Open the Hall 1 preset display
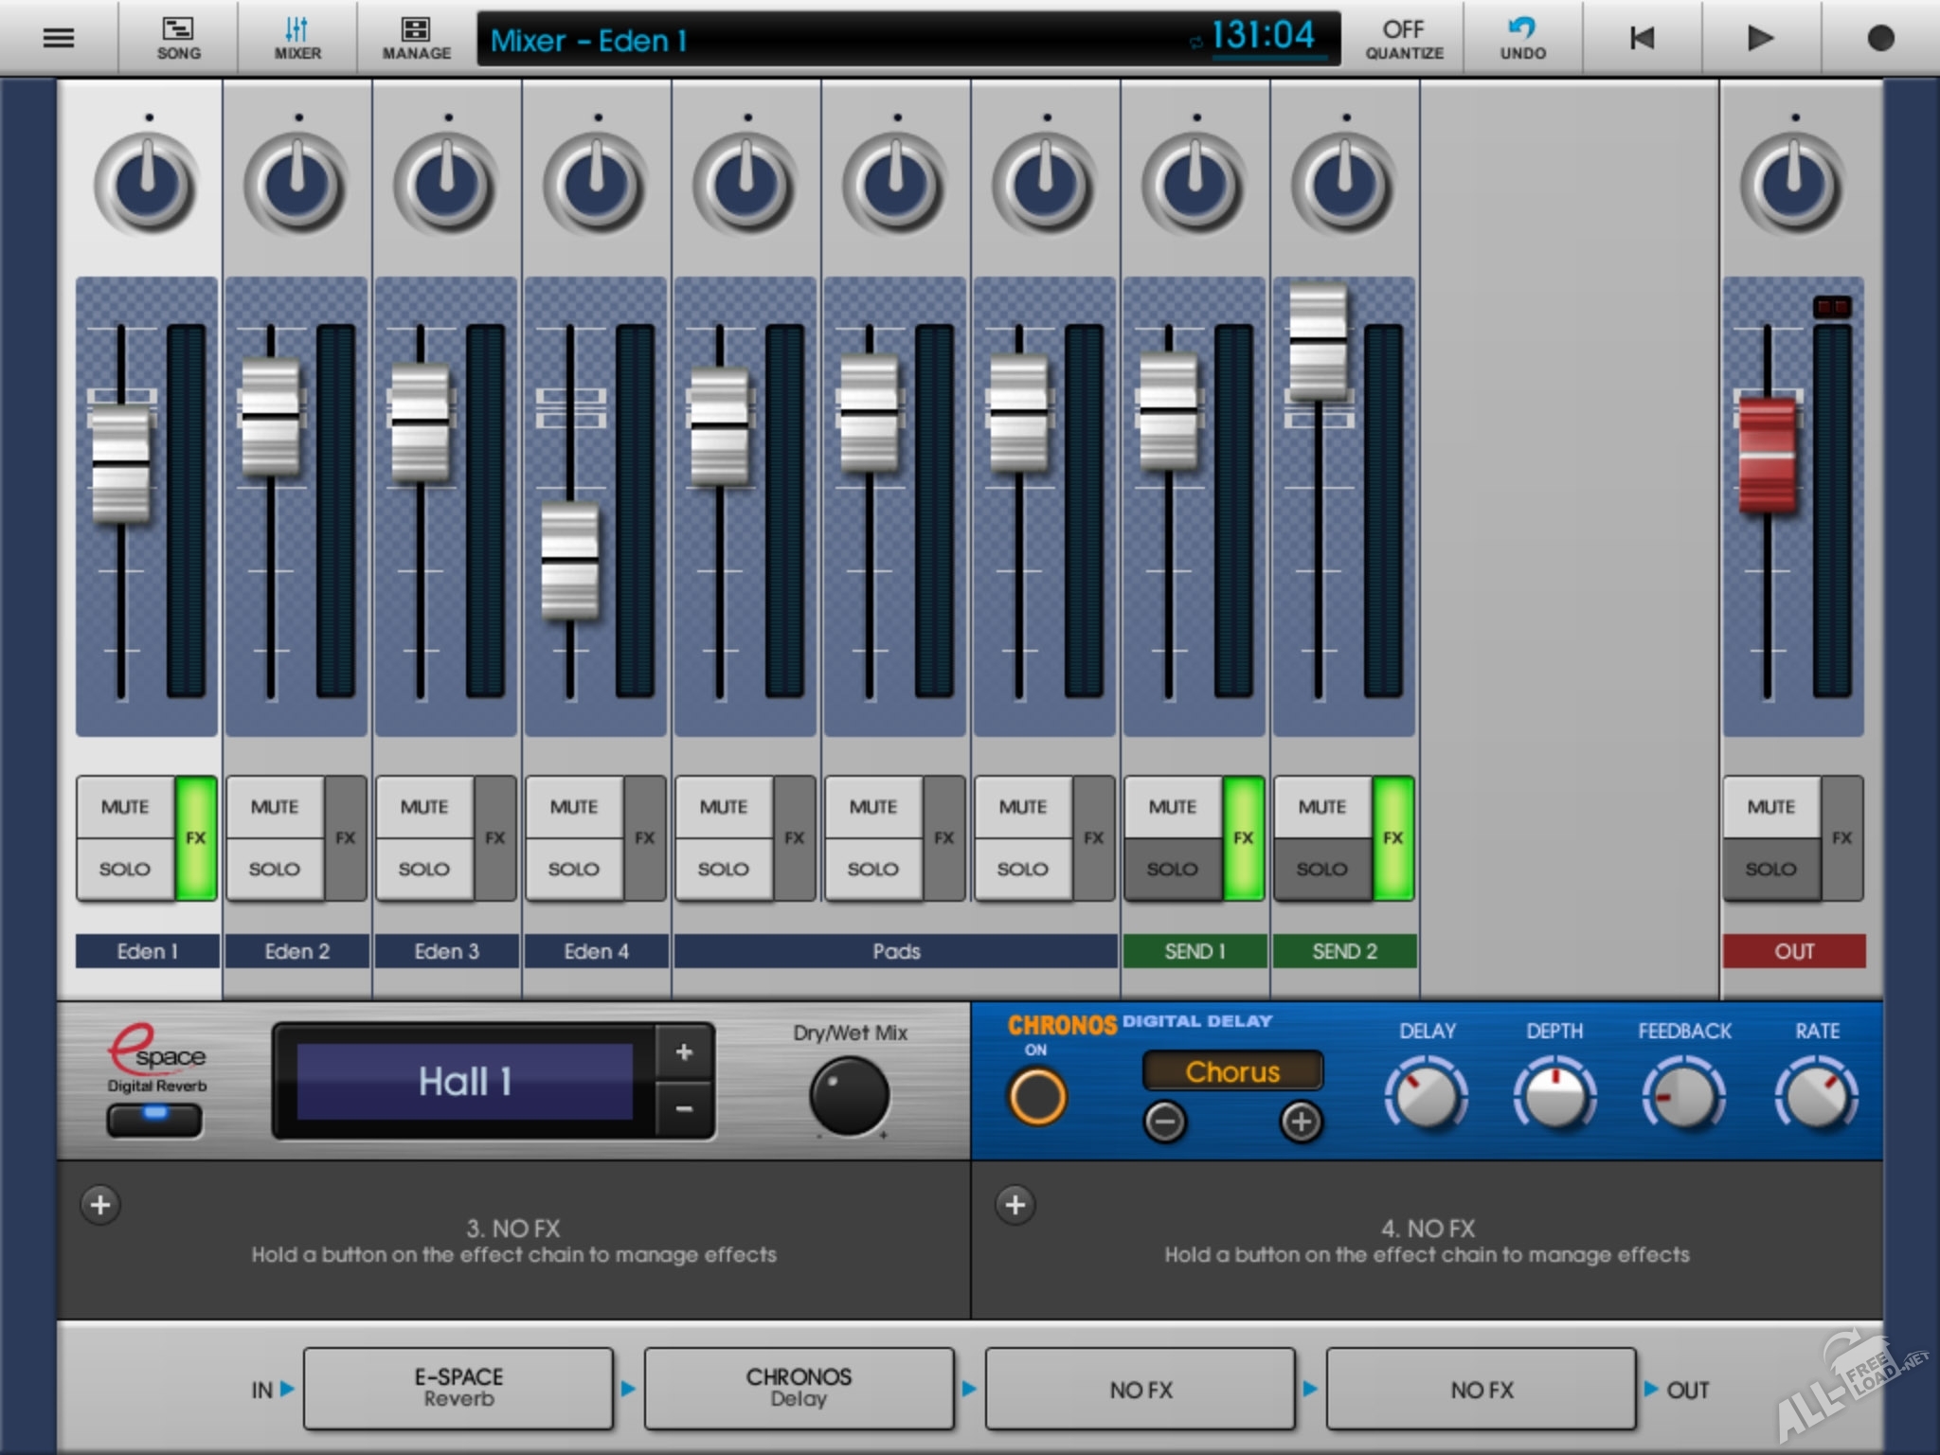 464,1080
